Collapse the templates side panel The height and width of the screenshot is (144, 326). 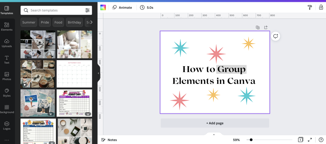[x=99, y=73]
